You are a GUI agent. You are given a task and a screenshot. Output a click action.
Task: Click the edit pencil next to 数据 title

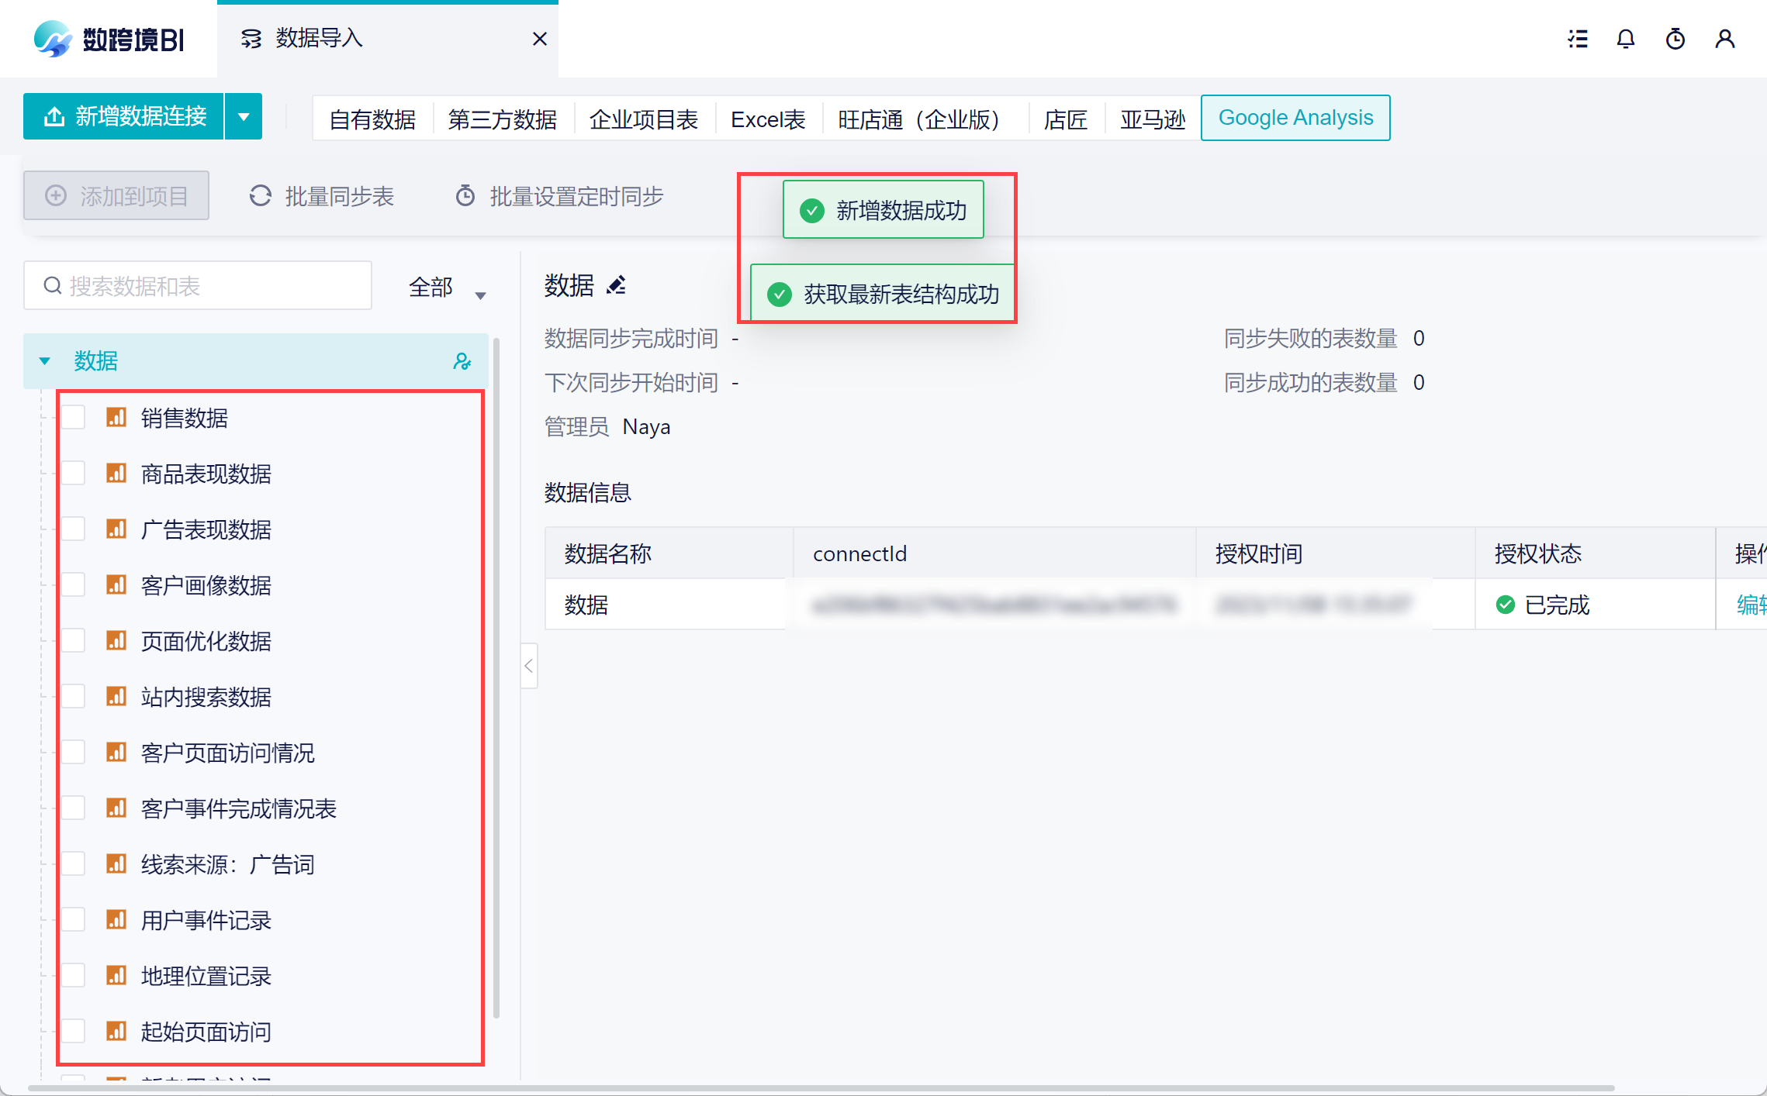coord(617,285)
